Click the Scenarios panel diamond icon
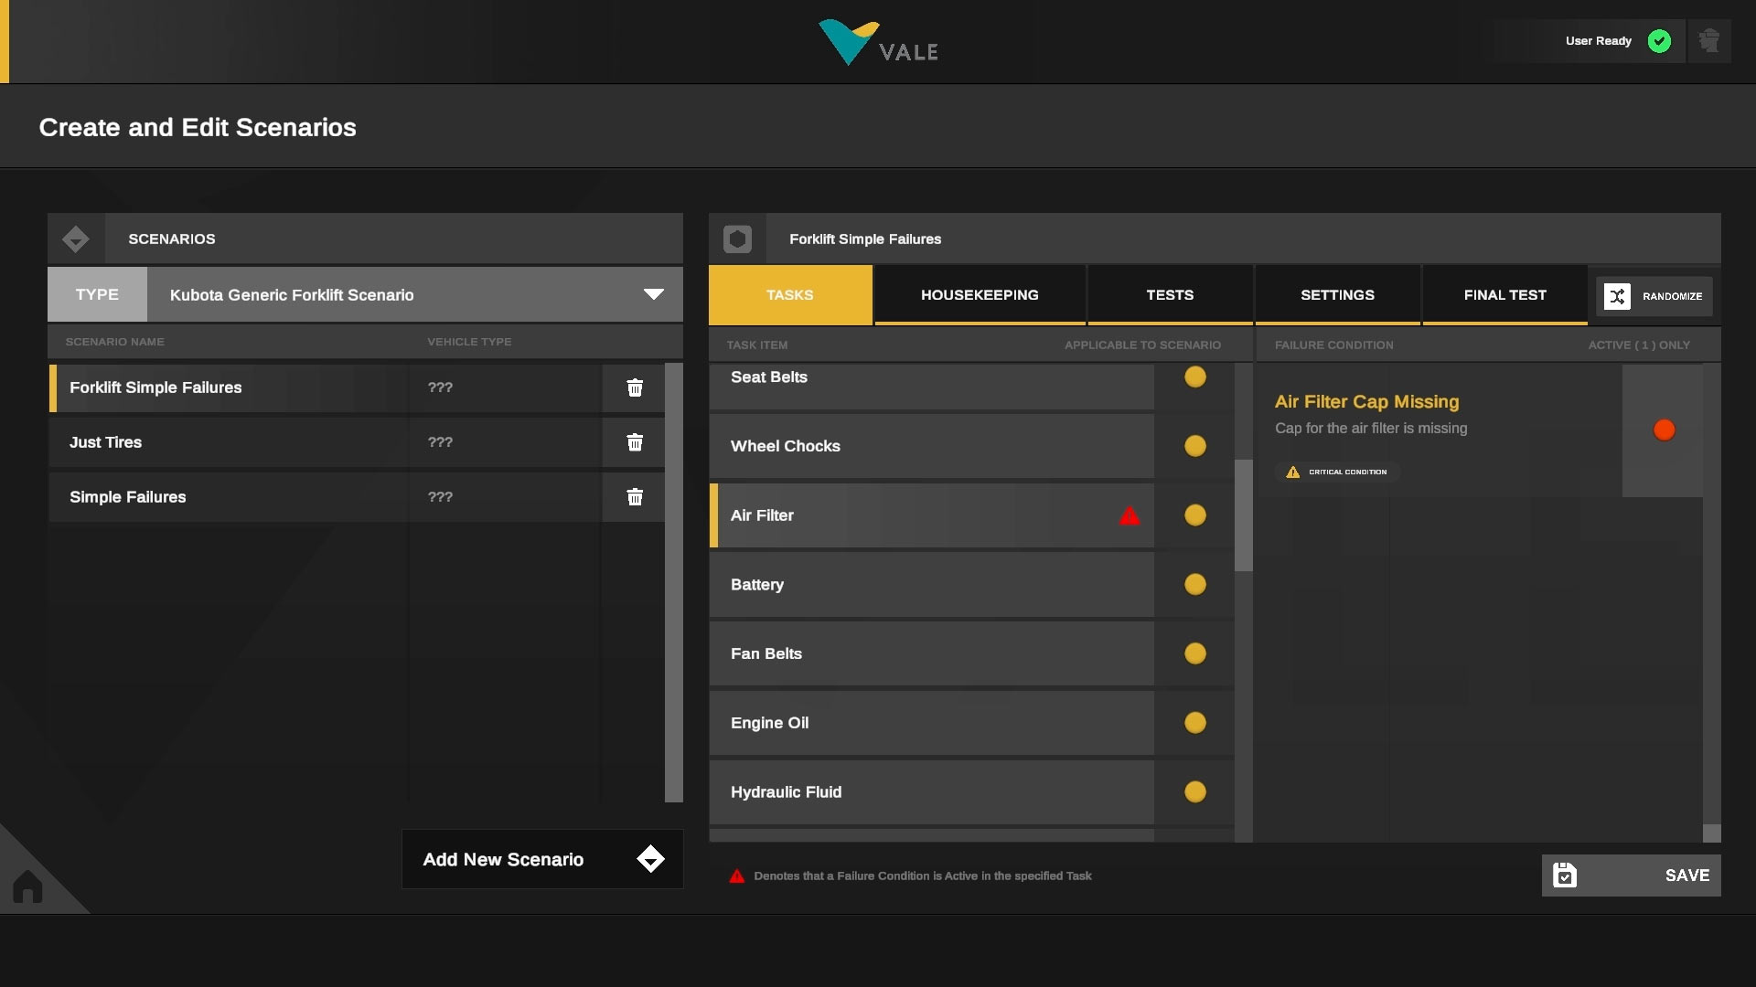The width and height of the screenshot is (1756, 987). (76, 239)
